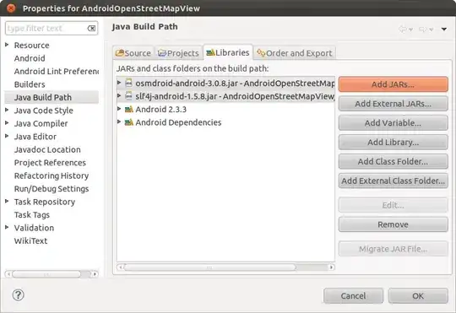This screenshot has width=456, height=313.
Task: Select the Android Dependencies row text
Action: pyautogui.click(x=178, y=122)
